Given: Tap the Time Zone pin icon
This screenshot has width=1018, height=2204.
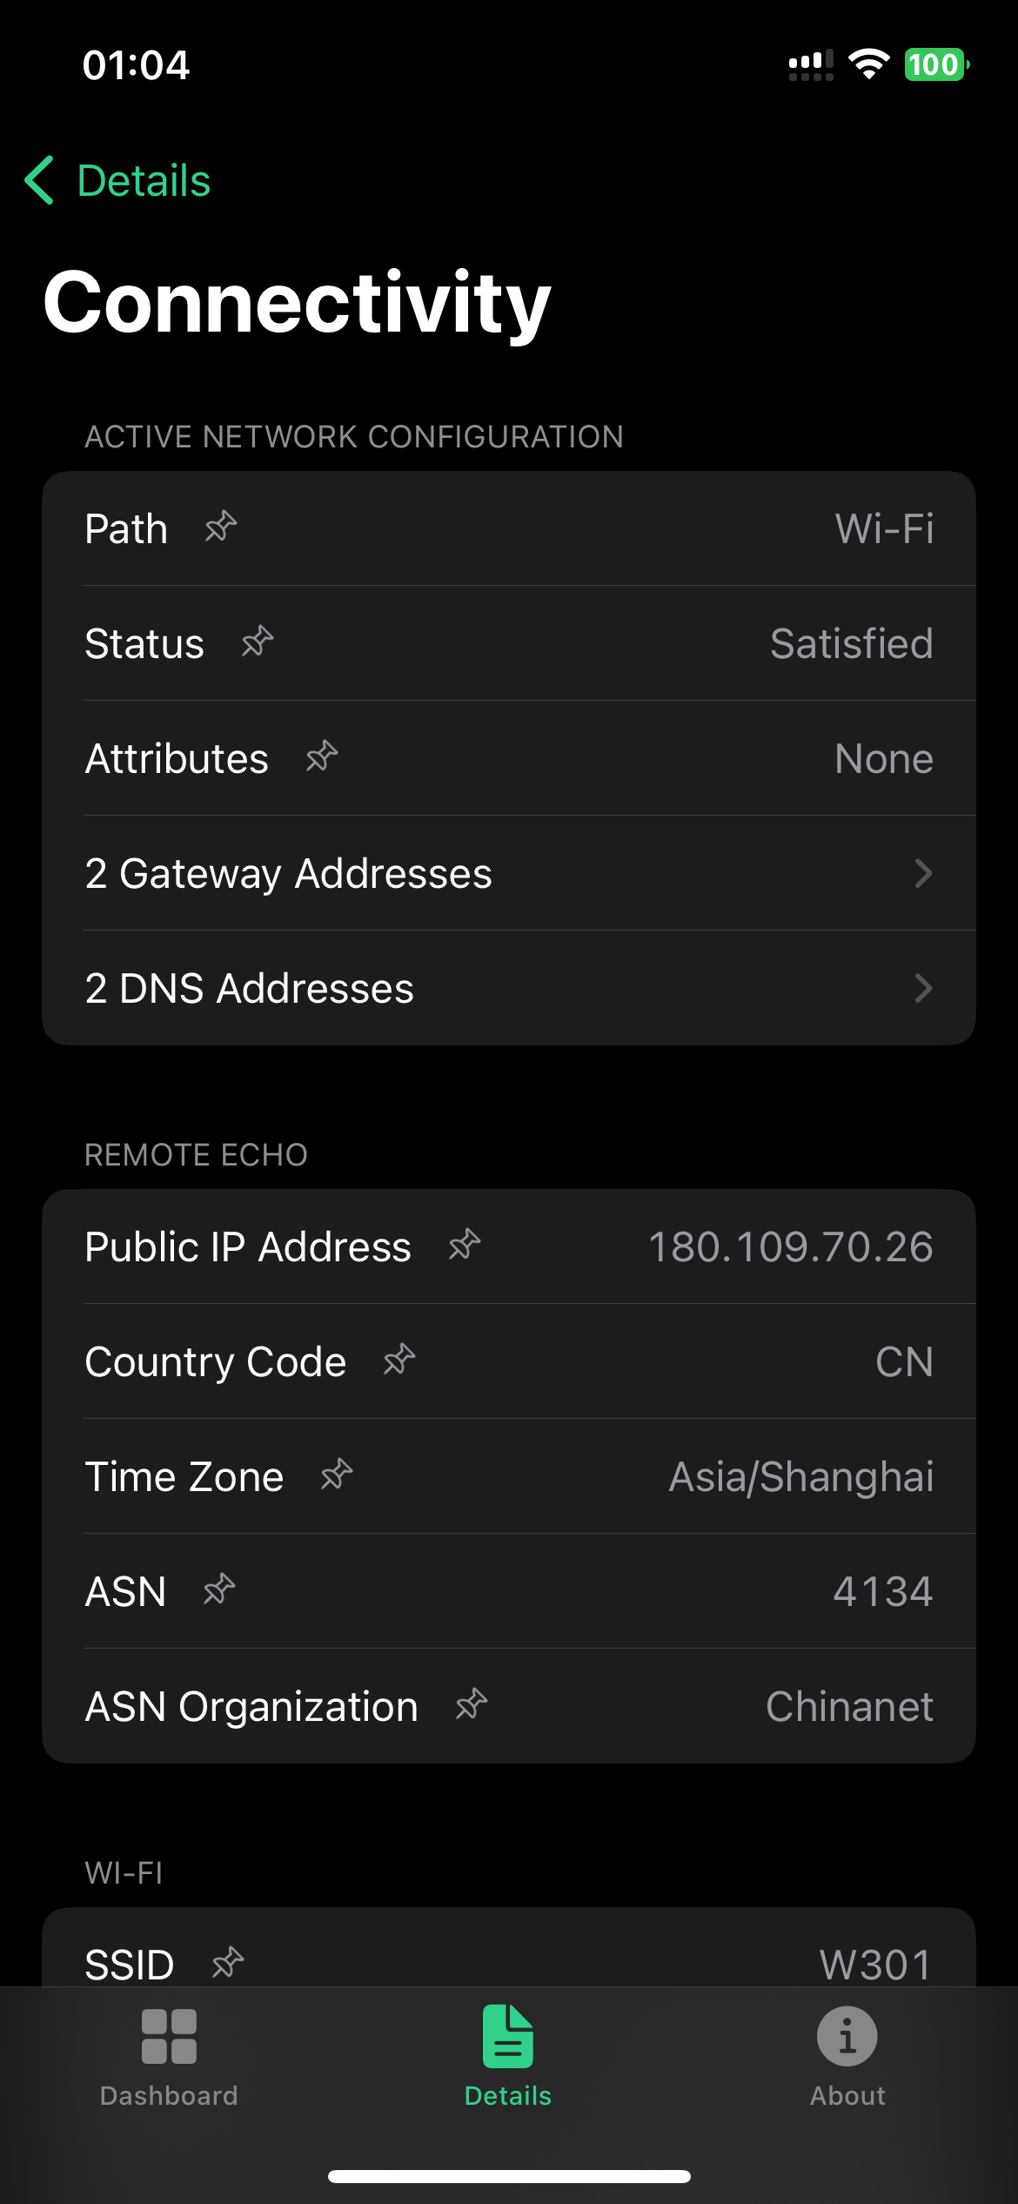Looking at the screenshot, I should tap(337, 1475).
